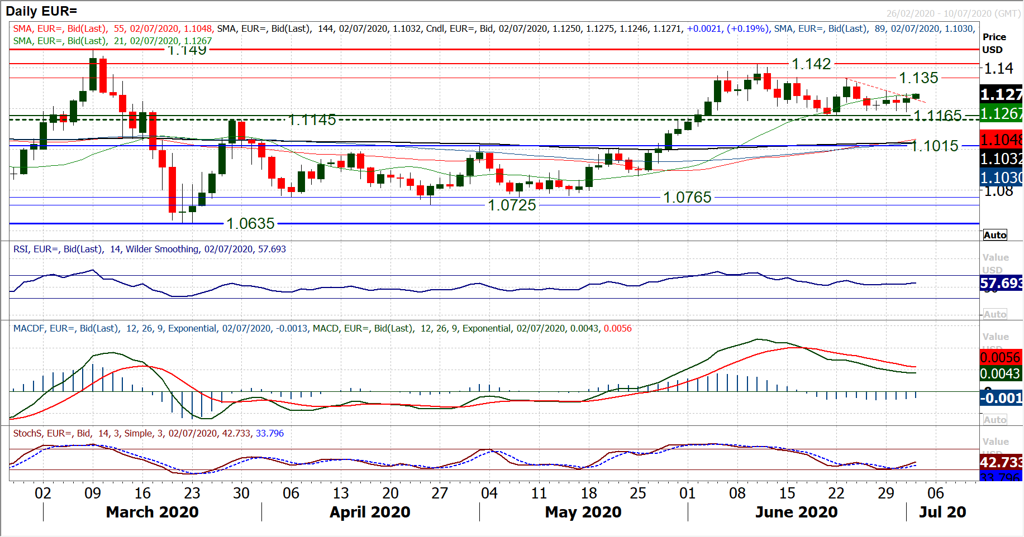The height and width of the screenshot is (537, 1024).
Task: Click the red 1.1048 SMA price tag
Action: [1001, 140]
